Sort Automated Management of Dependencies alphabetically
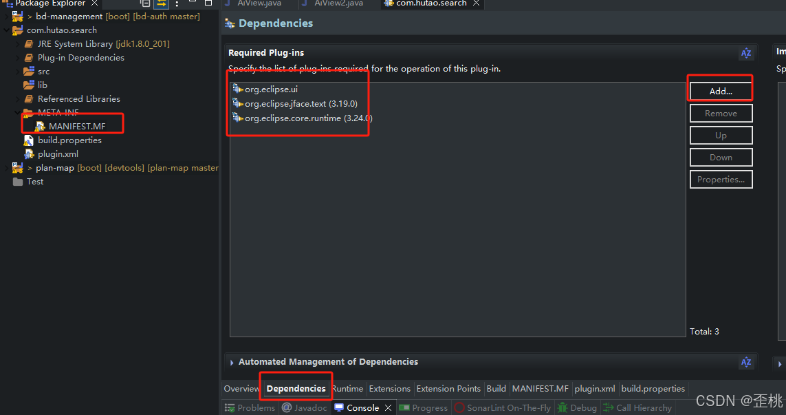Screen dimensions: 786x415 point(746,362)
